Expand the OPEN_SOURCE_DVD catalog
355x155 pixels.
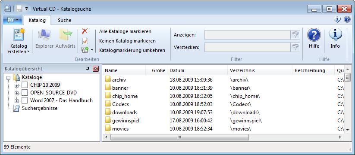coord(16,93)
